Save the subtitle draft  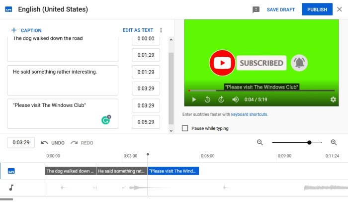281,9
